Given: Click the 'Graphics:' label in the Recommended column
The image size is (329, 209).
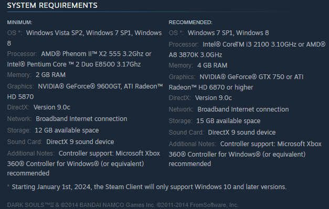Looking at the screenshot, I should tap(182, 77).
